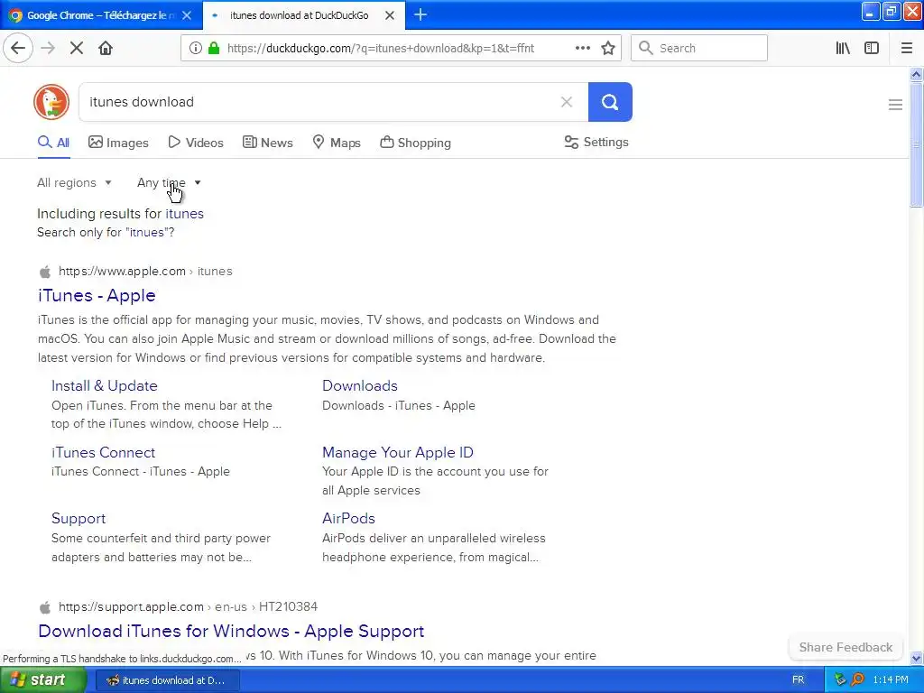Click Apple favicon beside support.apple.com result
924x693 pixels.
pos(45,607)
